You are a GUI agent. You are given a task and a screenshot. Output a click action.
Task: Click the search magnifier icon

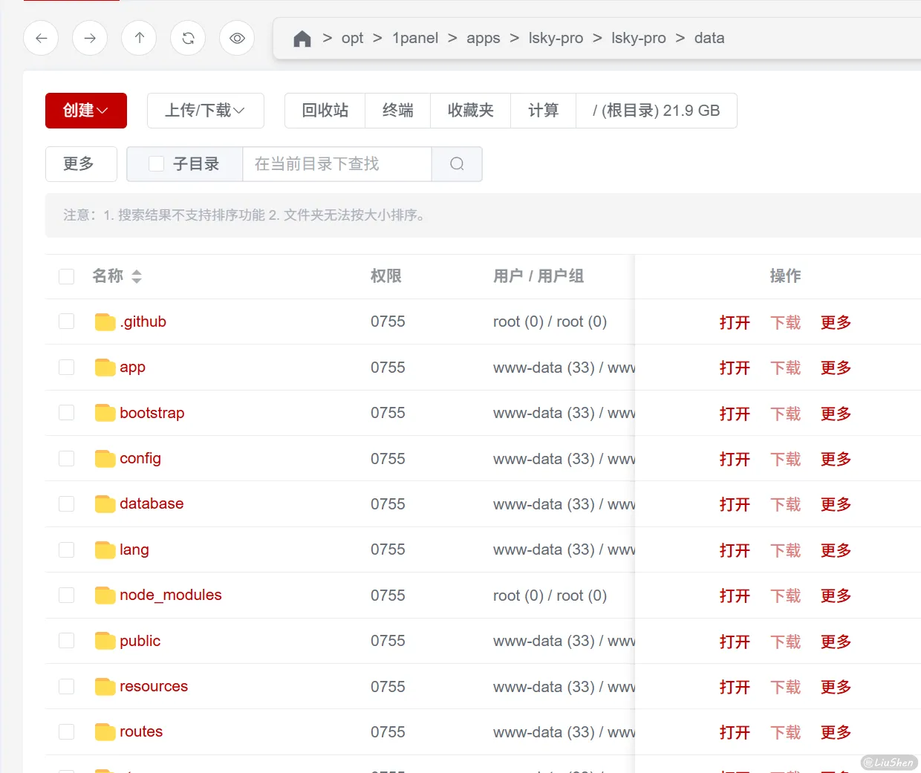click(x=457, y=164)
